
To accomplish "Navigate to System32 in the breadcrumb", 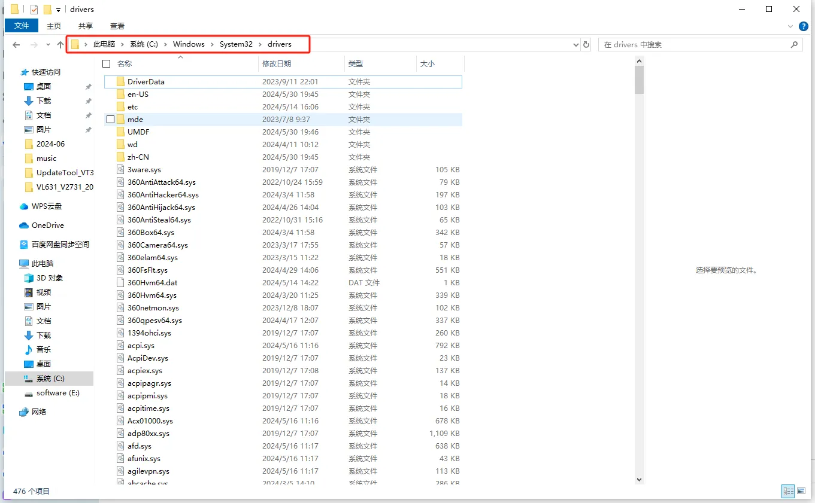I will tap(236, 44).
